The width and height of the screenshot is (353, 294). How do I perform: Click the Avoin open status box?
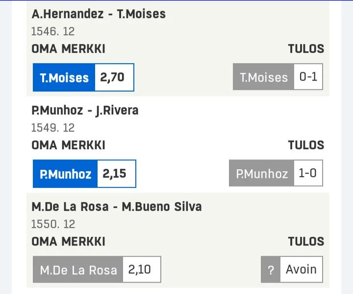click(301, 270)
